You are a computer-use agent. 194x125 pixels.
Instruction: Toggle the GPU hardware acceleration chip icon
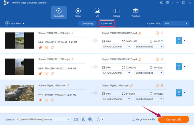[90, 120]
